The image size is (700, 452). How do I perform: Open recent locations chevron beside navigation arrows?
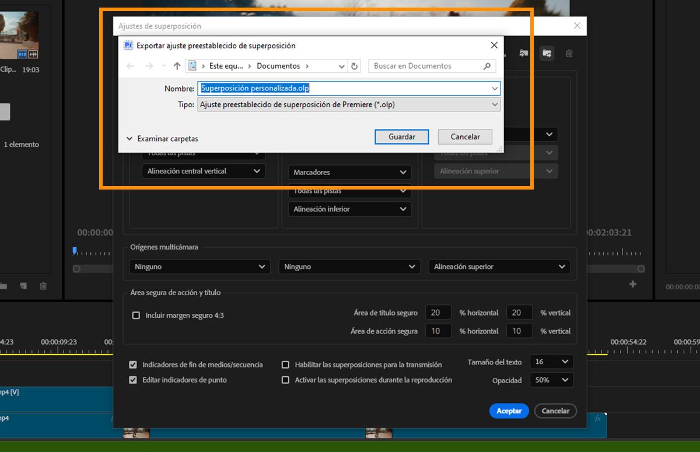tap(164, 66)
